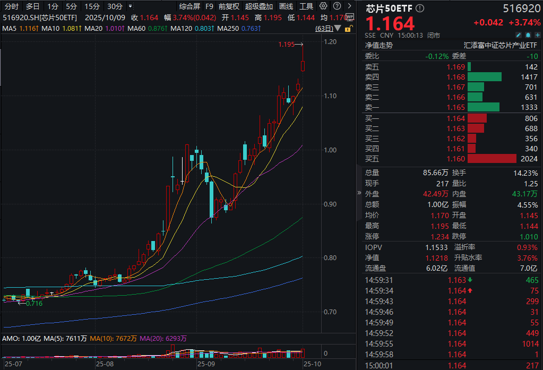Click the help question-mark icon in the toolbar

point(336,6)
